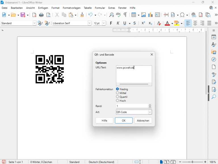218x164 pixels.
Task: Expand the underline style dropdown arrow
Action: tap(129, 23)
